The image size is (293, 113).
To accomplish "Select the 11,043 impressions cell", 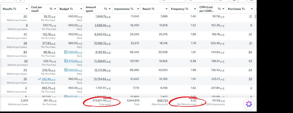I will [135, 16].
